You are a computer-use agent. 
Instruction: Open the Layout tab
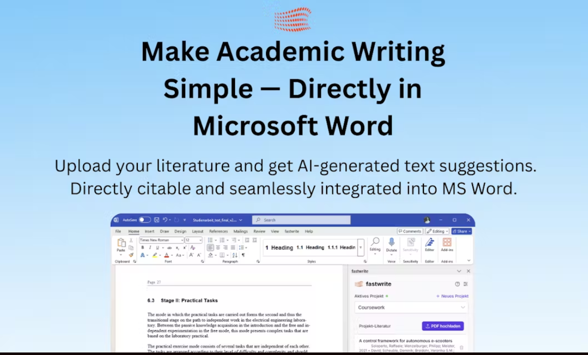pos(198,232)
